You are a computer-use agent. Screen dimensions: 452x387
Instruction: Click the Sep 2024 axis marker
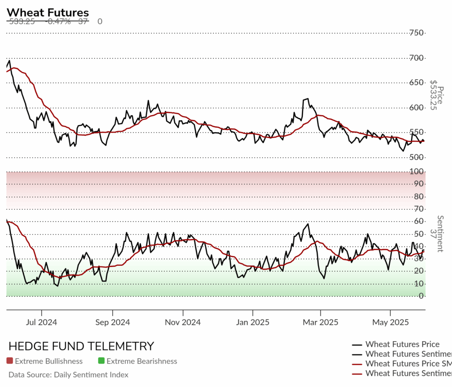(x=113, y=322)
